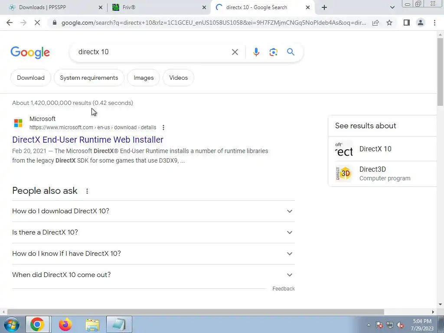Go to the Google logo homepage
The width and height of the screenshot is (444, 333).
[x=30, y=52]
